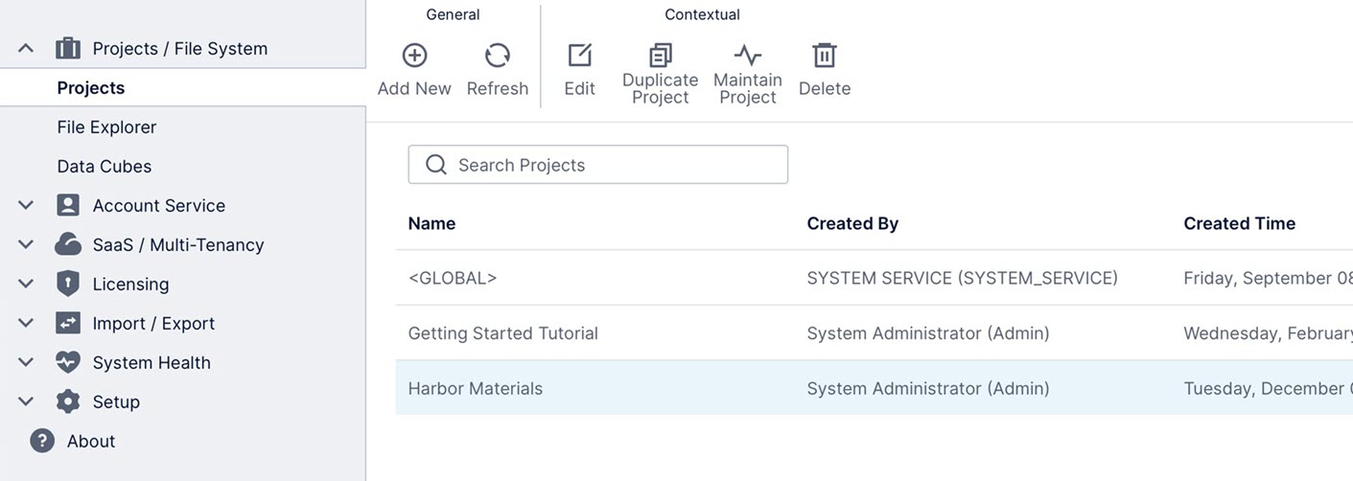Expand the Import / Export chevron
The image size is (1353, 481).
pos(26,323)
